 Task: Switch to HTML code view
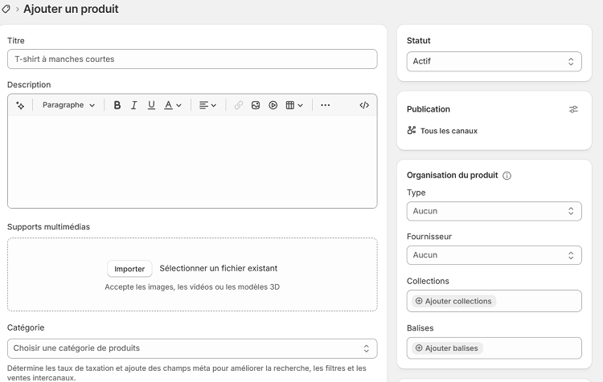tap(364, 105)
